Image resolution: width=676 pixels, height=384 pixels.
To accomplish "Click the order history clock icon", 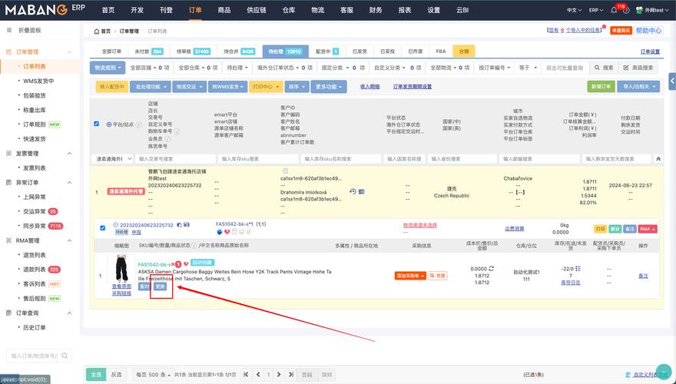I will 353,191.
